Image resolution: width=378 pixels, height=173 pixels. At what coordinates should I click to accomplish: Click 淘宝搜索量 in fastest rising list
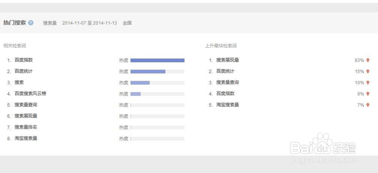coord(228,105)
